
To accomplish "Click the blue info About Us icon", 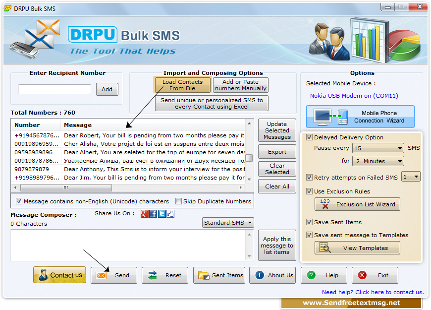I will (260, 275).
